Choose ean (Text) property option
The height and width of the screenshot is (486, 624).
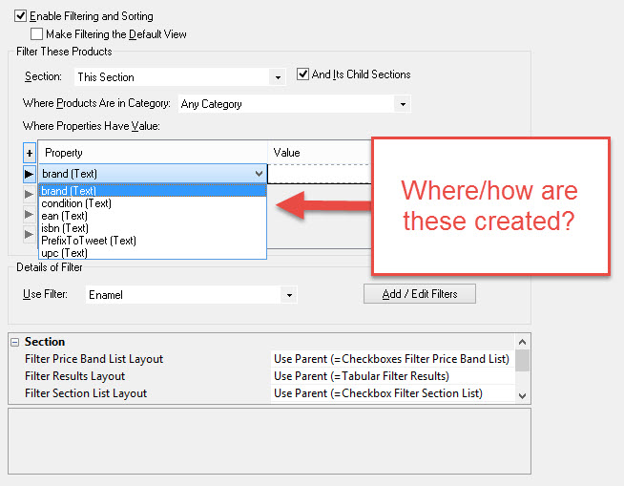pyautogui.click(x=65, y=216)
